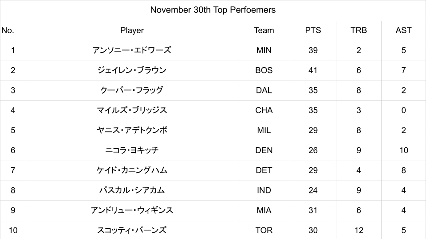Click the クーパー・フラッグ name cell
Image resolution: width=426 pixels, height=239 pixels.
coord(132,90)
